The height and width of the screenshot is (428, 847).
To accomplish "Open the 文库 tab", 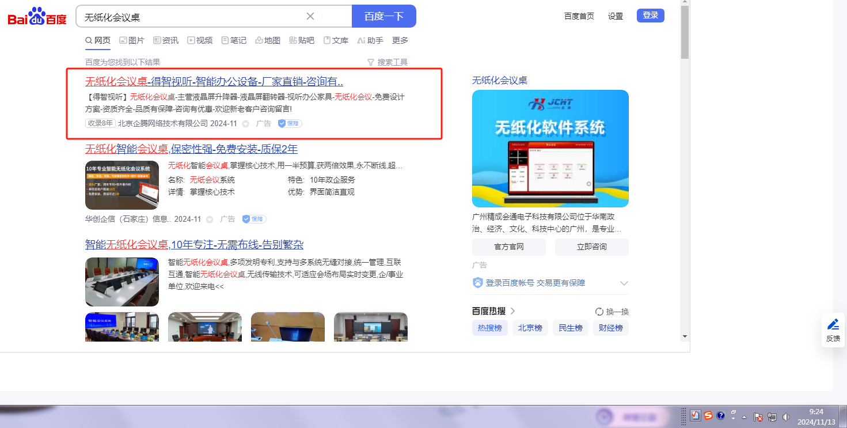I will click(336, 40).
